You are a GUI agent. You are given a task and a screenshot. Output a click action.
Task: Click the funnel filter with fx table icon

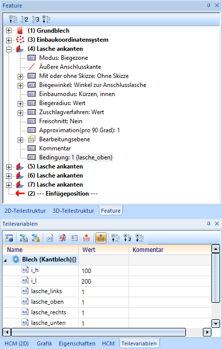(24, 238)
